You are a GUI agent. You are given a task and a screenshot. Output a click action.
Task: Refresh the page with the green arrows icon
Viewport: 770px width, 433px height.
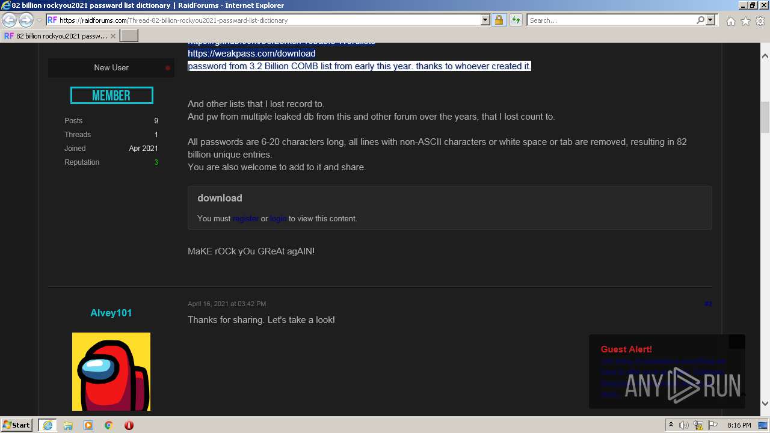[516, 20]
